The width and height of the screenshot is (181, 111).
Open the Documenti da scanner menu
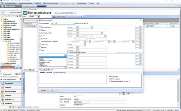[x=51, y=3]
